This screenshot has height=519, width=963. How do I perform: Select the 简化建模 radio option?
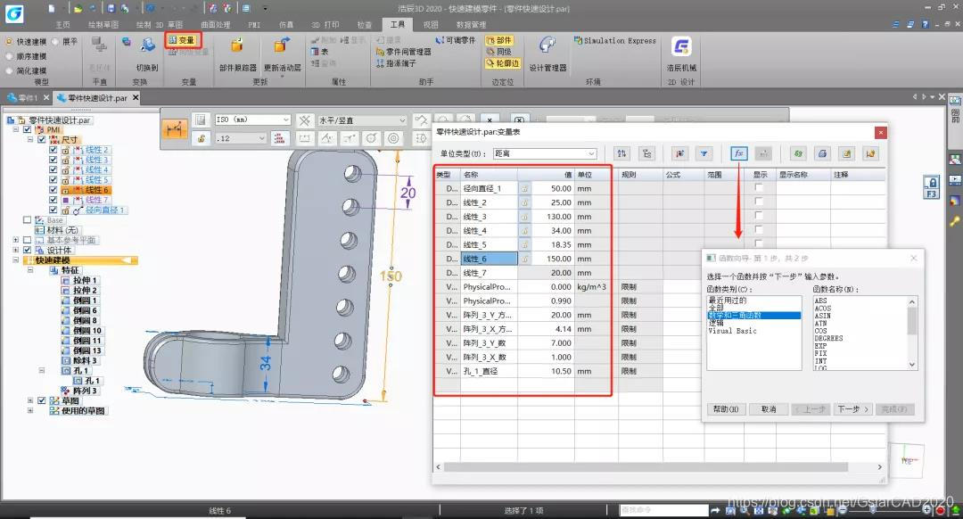(9, 70)
